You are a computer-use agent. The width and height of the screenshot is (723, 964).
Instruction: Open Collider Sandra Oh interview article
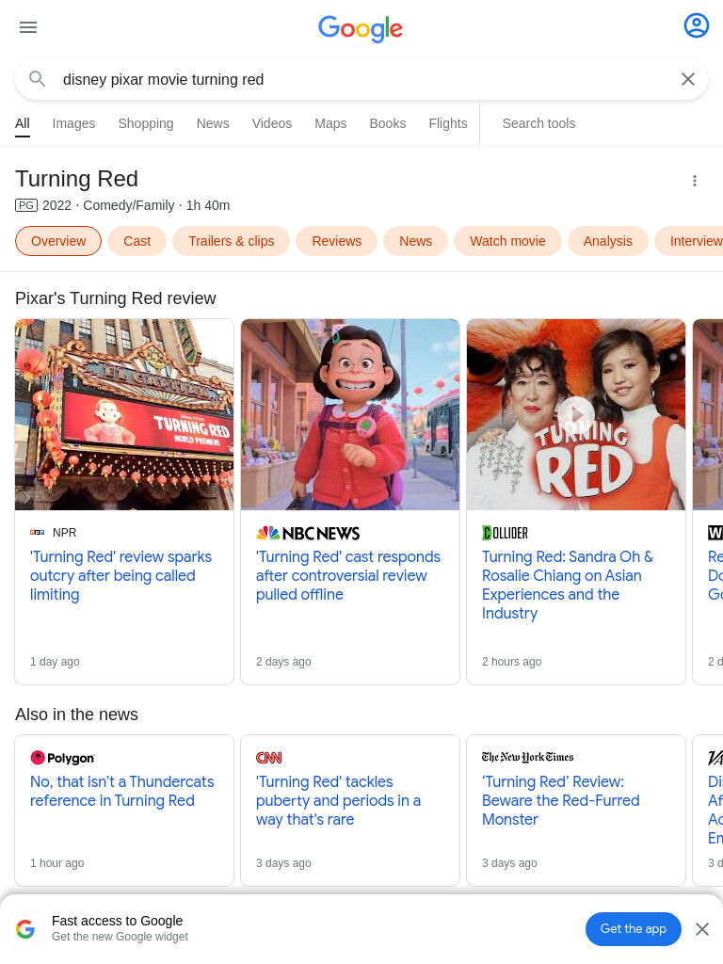pyautogui.click(x=568, y=585)
